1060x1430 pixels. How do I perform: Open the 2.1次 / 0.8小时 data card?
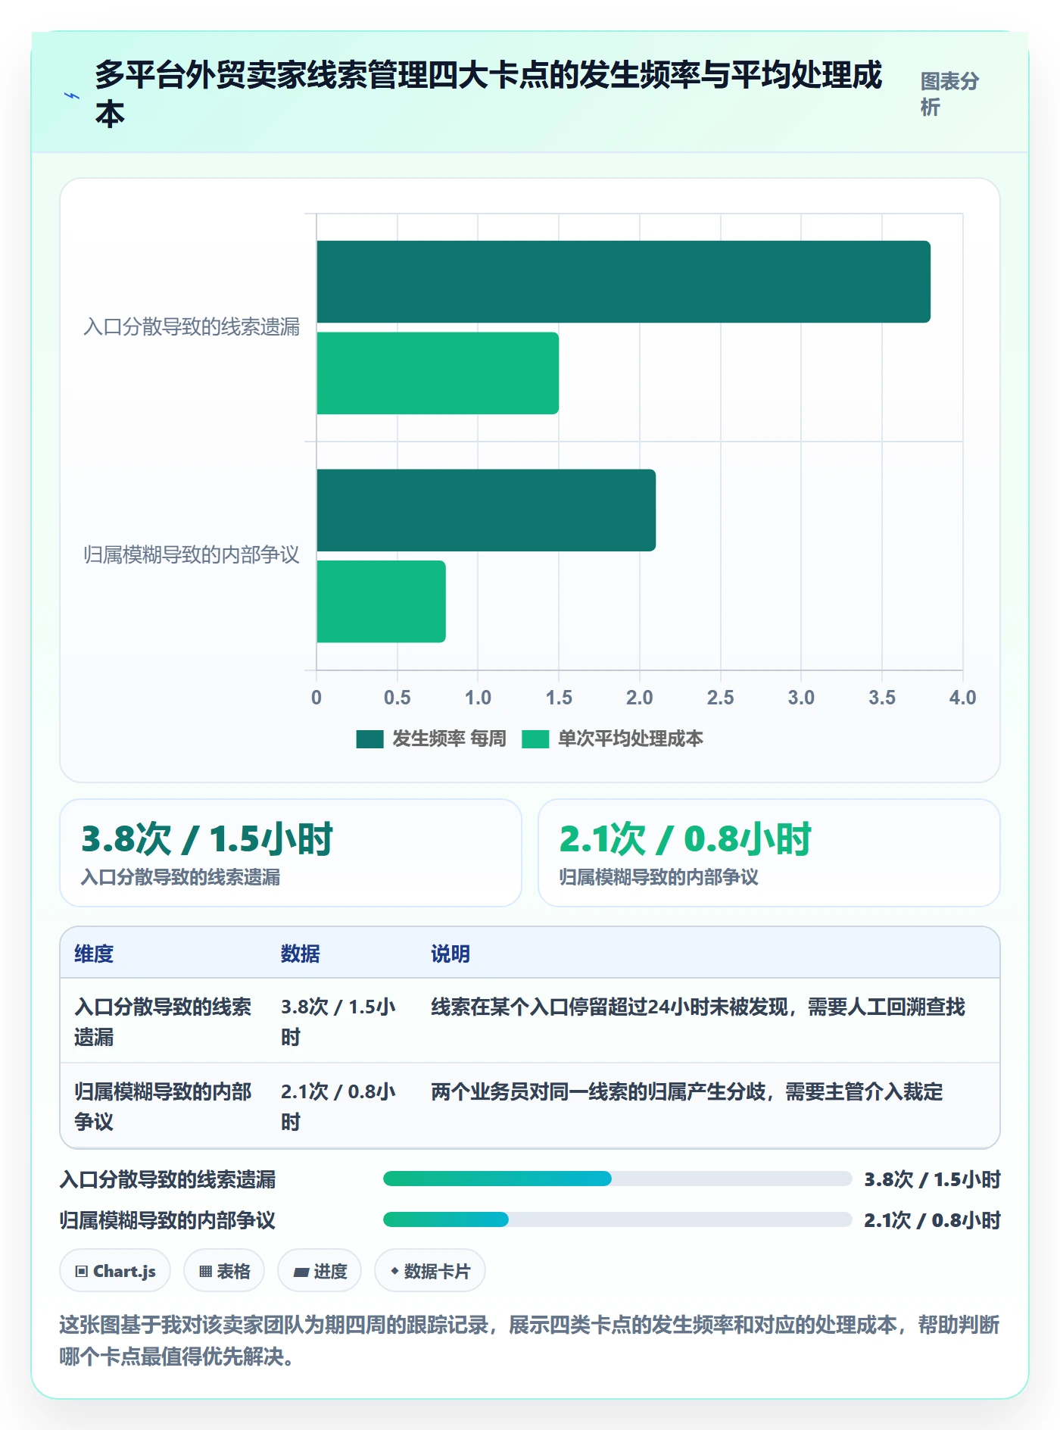click(768, 853)
